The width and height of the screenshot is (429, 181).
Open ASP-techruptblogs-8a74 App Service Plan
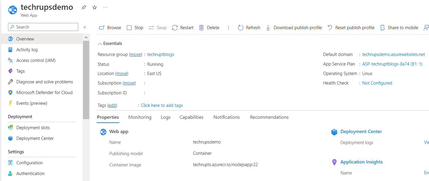pyautogui.click(x=392, y=64)
